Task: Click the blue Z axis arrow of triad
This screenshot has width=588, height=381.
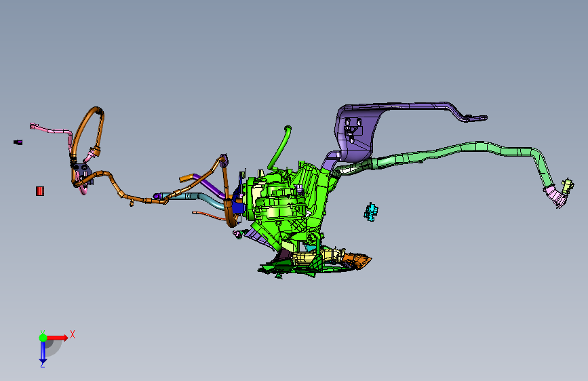Action: coord(43,353)
